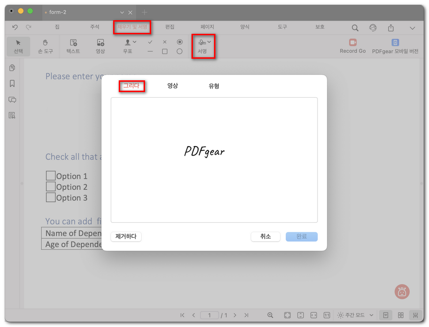Open the 주석 annotation tab

click(95, 27)
